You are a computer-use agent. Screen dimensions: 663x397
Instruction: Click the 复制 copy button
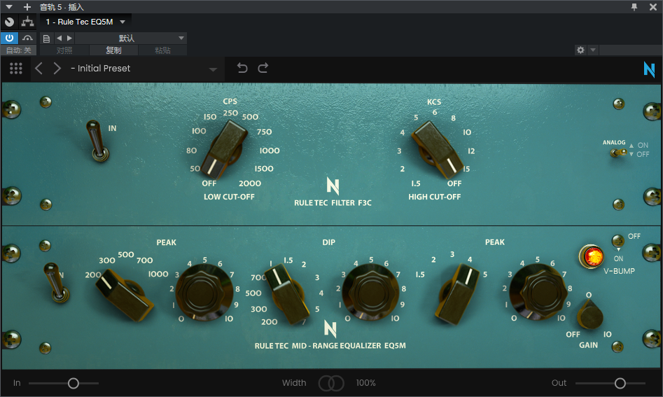(x=113, y=50)
